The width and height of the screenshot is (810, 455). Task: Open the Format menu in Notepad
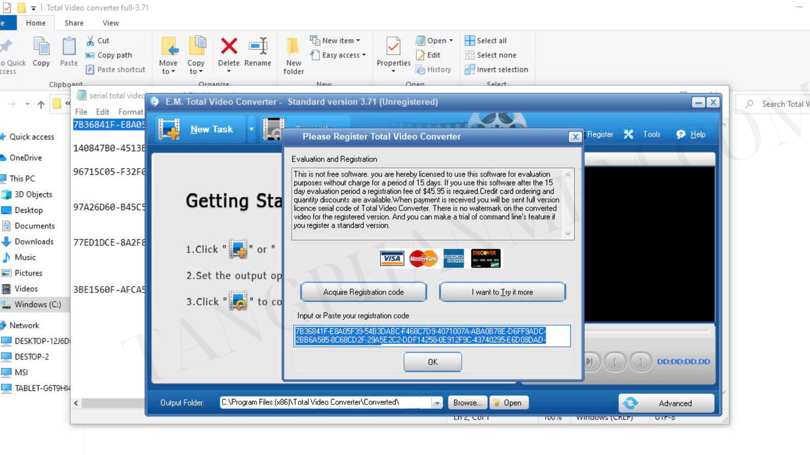pos(130,112)
